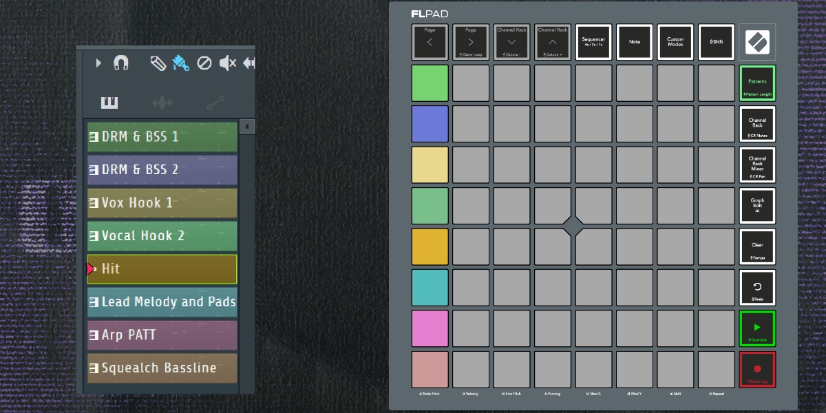Select the DRM & BSS 1 pattern

tap(162, 137)
